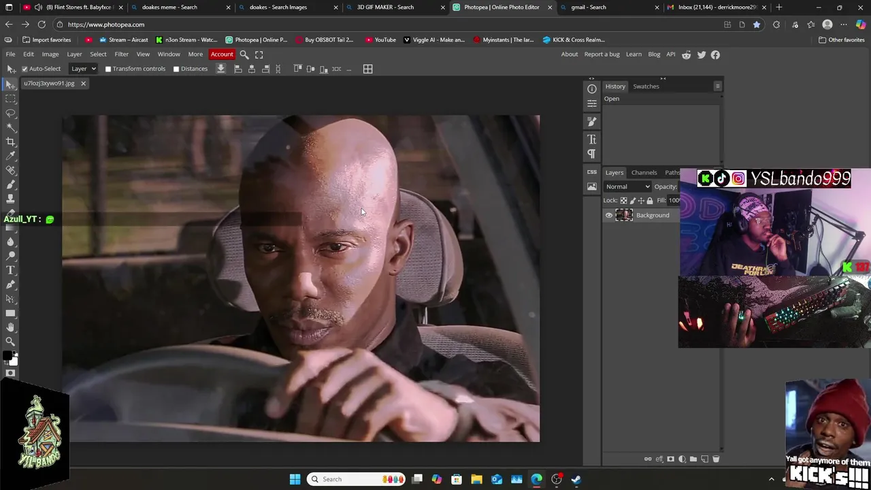Open the Filter menu
Image resolution: width=871 pixels, height=490 pixels.
click(x=122, y=54)
